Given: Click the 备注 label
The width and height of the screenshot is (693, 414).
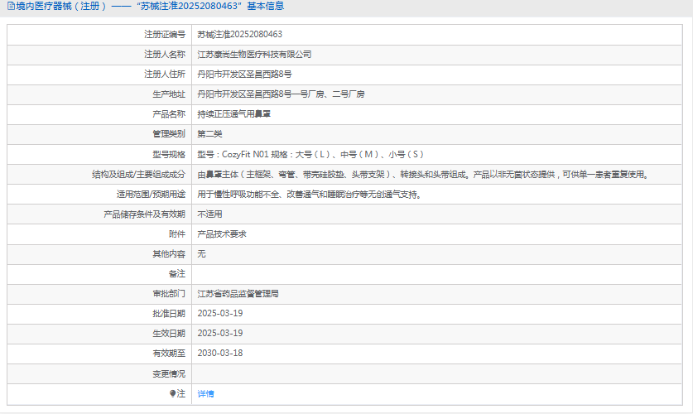Looking at the screenshot, I should [x=177, y=274].
